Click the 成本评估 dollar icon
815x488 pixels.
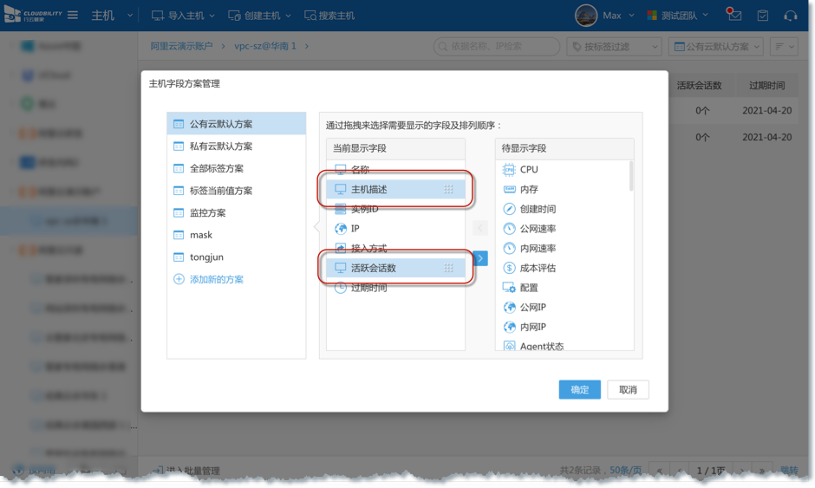[509, 268]
